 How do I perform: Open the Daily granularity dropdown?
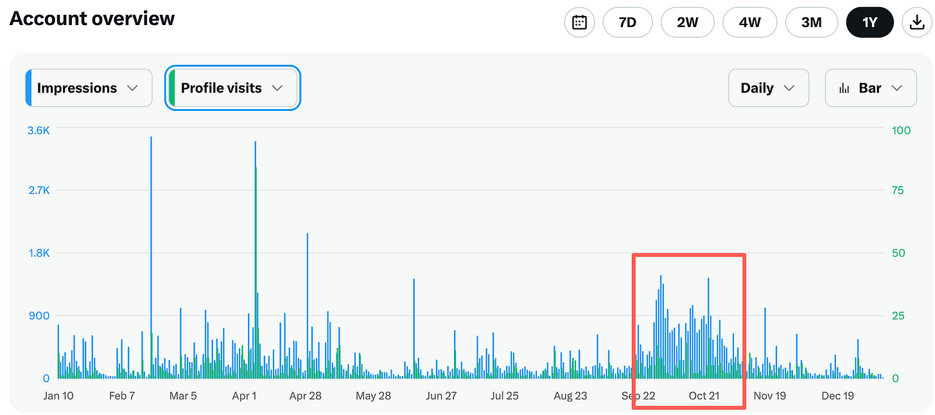pos(768,88)
